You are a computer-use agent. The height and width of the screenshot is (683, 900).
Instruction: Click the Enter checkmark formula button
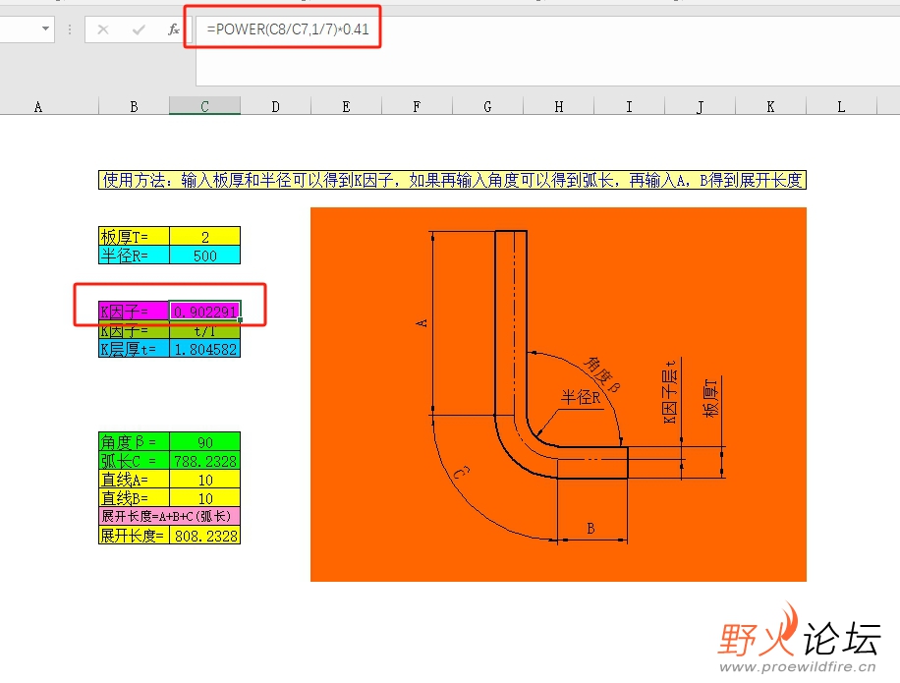pyautogui.click(x=139, y=29)
